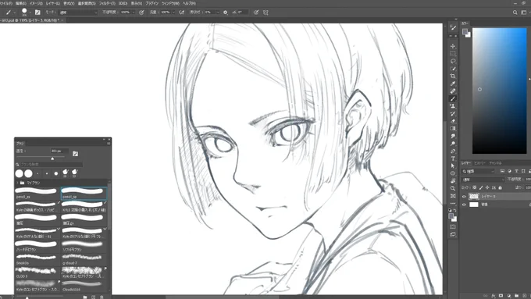Select the Type tool

(x=453, y=158)
